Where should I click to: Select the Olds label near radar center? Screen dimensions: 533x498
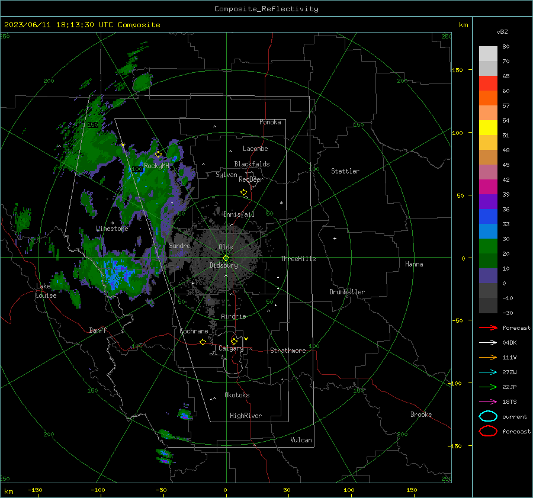coord(226,247)
